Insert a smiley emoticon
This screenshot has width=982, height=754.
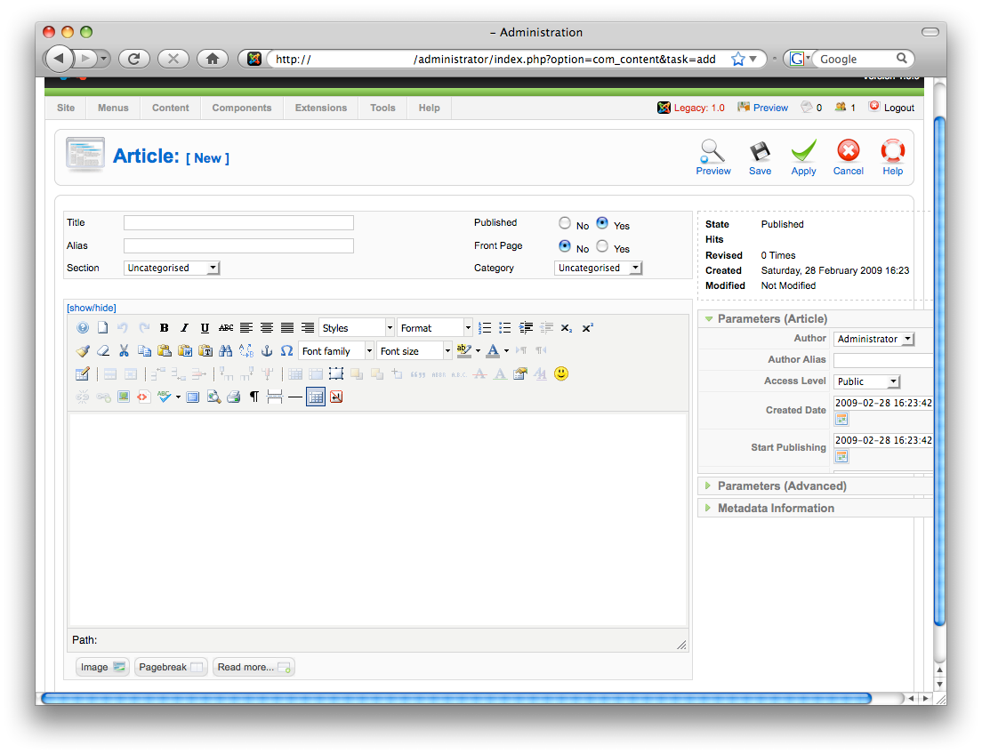pos(561,373)
